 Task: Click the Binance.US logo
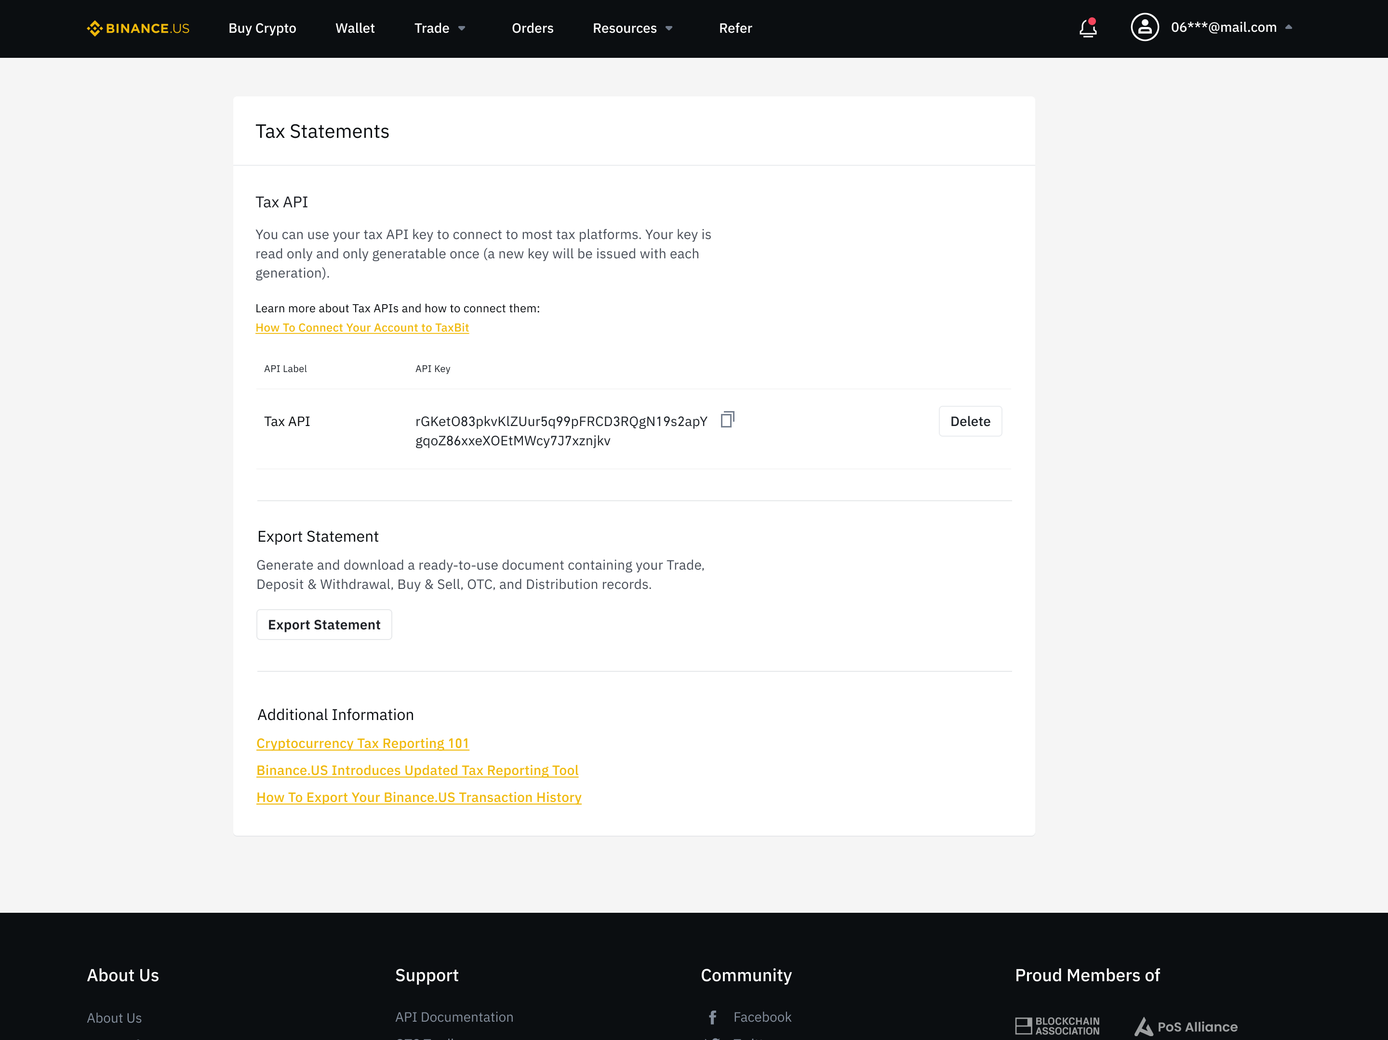coord(138,28)
